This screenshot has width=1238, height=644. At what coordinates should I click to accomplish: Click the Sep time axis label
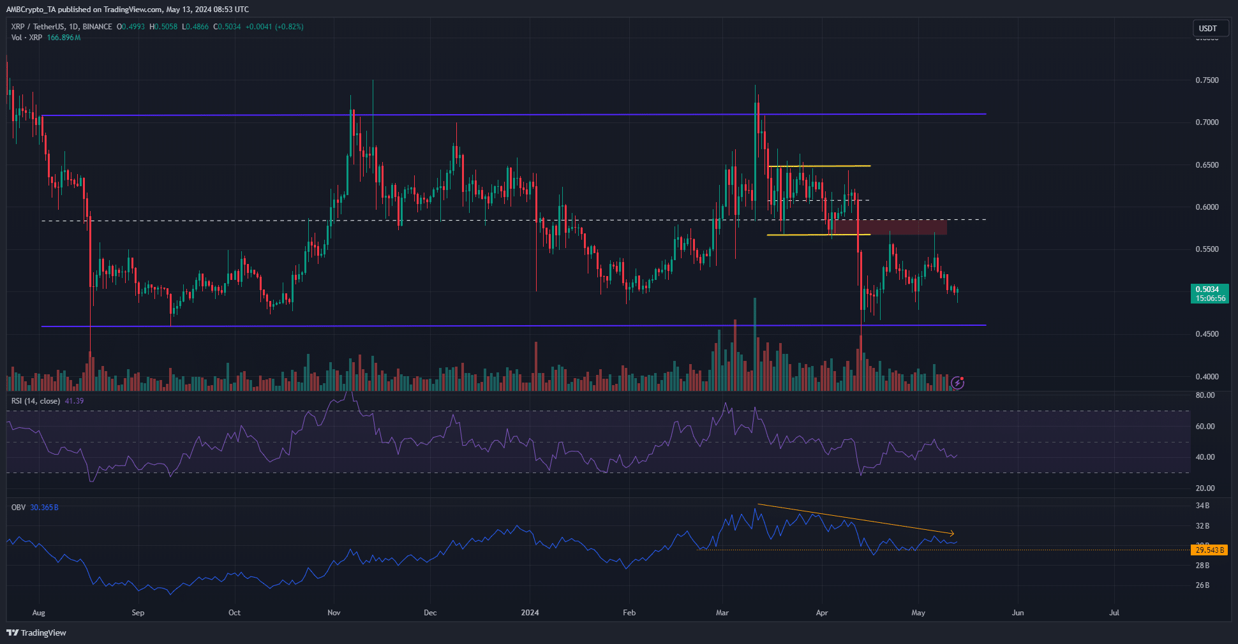pyautogui.click(x=138, y=613)
